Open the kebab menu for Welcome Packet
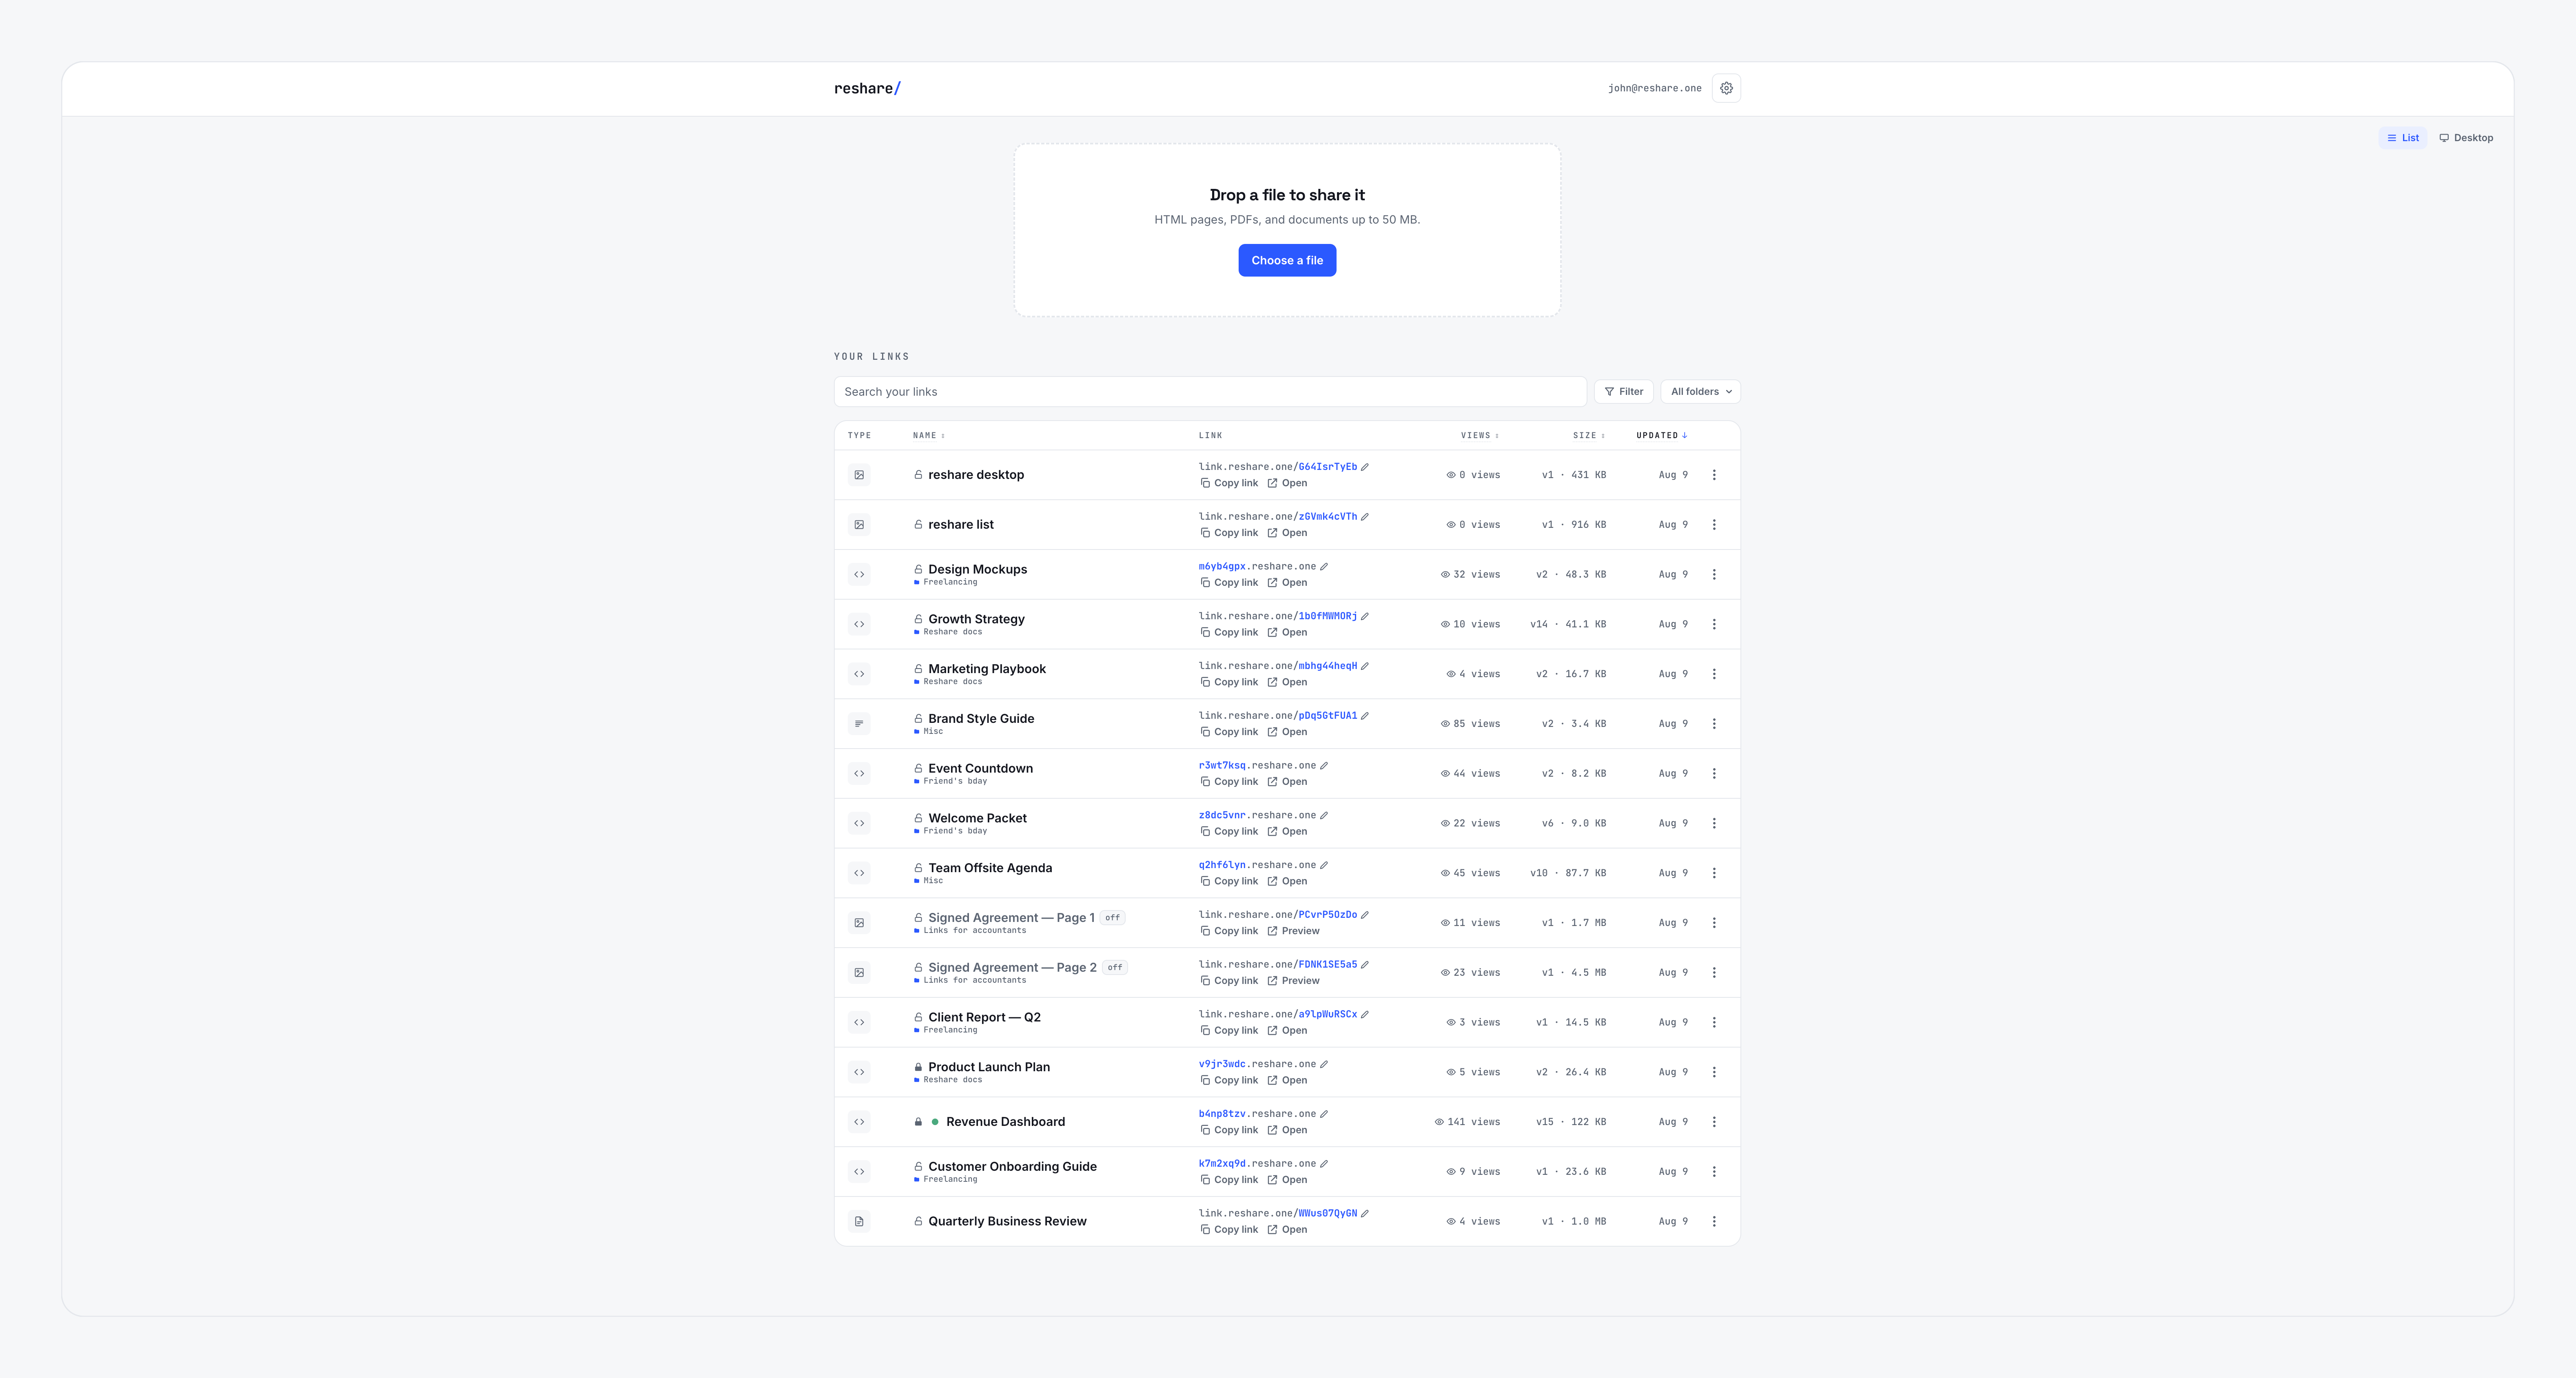The height and width of the screenshot is (1378, 2576). [x=1714, y=823]
